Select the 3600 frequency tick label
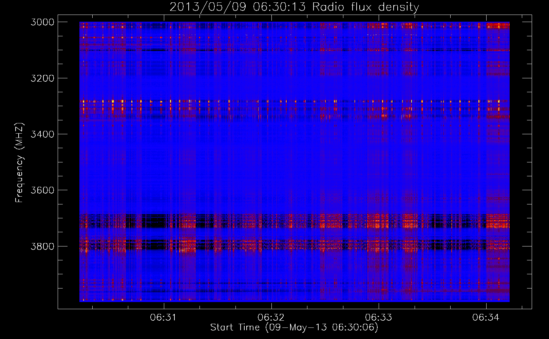549x339 pixels. click(42, 190)
